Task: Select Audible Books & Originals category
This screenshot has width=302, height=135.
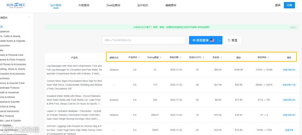Action: coord(13,41)
